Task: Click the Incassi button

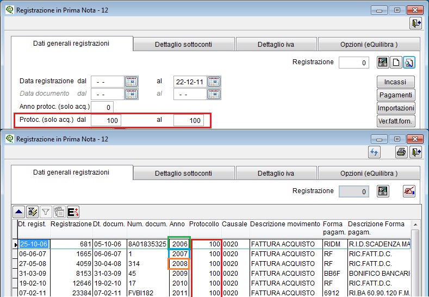Action: pyautogui.click(x=396, y=82)
